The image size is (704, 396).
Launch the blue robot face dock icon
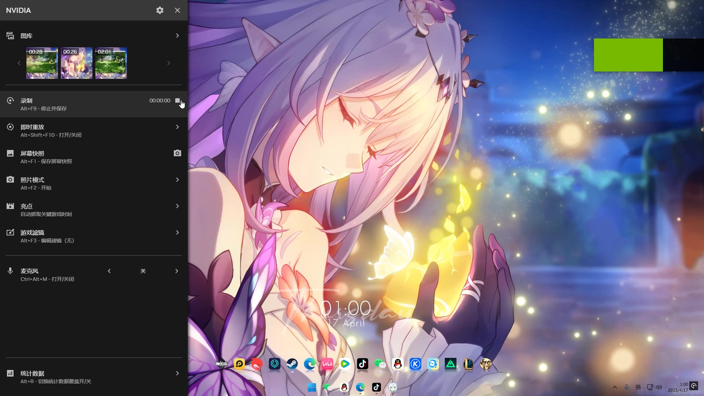tap(433, 364)
